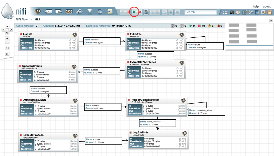Screen dimensions: 274x156
Task: Click the Queued 1,319 / 140.62 KB value
Action: coord(67,26)
